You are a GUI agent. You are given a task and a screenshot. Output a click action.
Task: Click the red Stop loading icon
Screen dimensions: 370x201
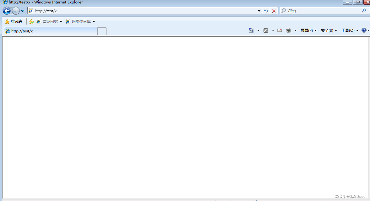[x=274, y=11]
